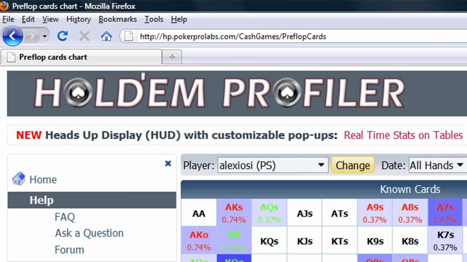Screen dimensions: 467x262
Task: Click the forward navigation arrow
Action: click(32, 36)
